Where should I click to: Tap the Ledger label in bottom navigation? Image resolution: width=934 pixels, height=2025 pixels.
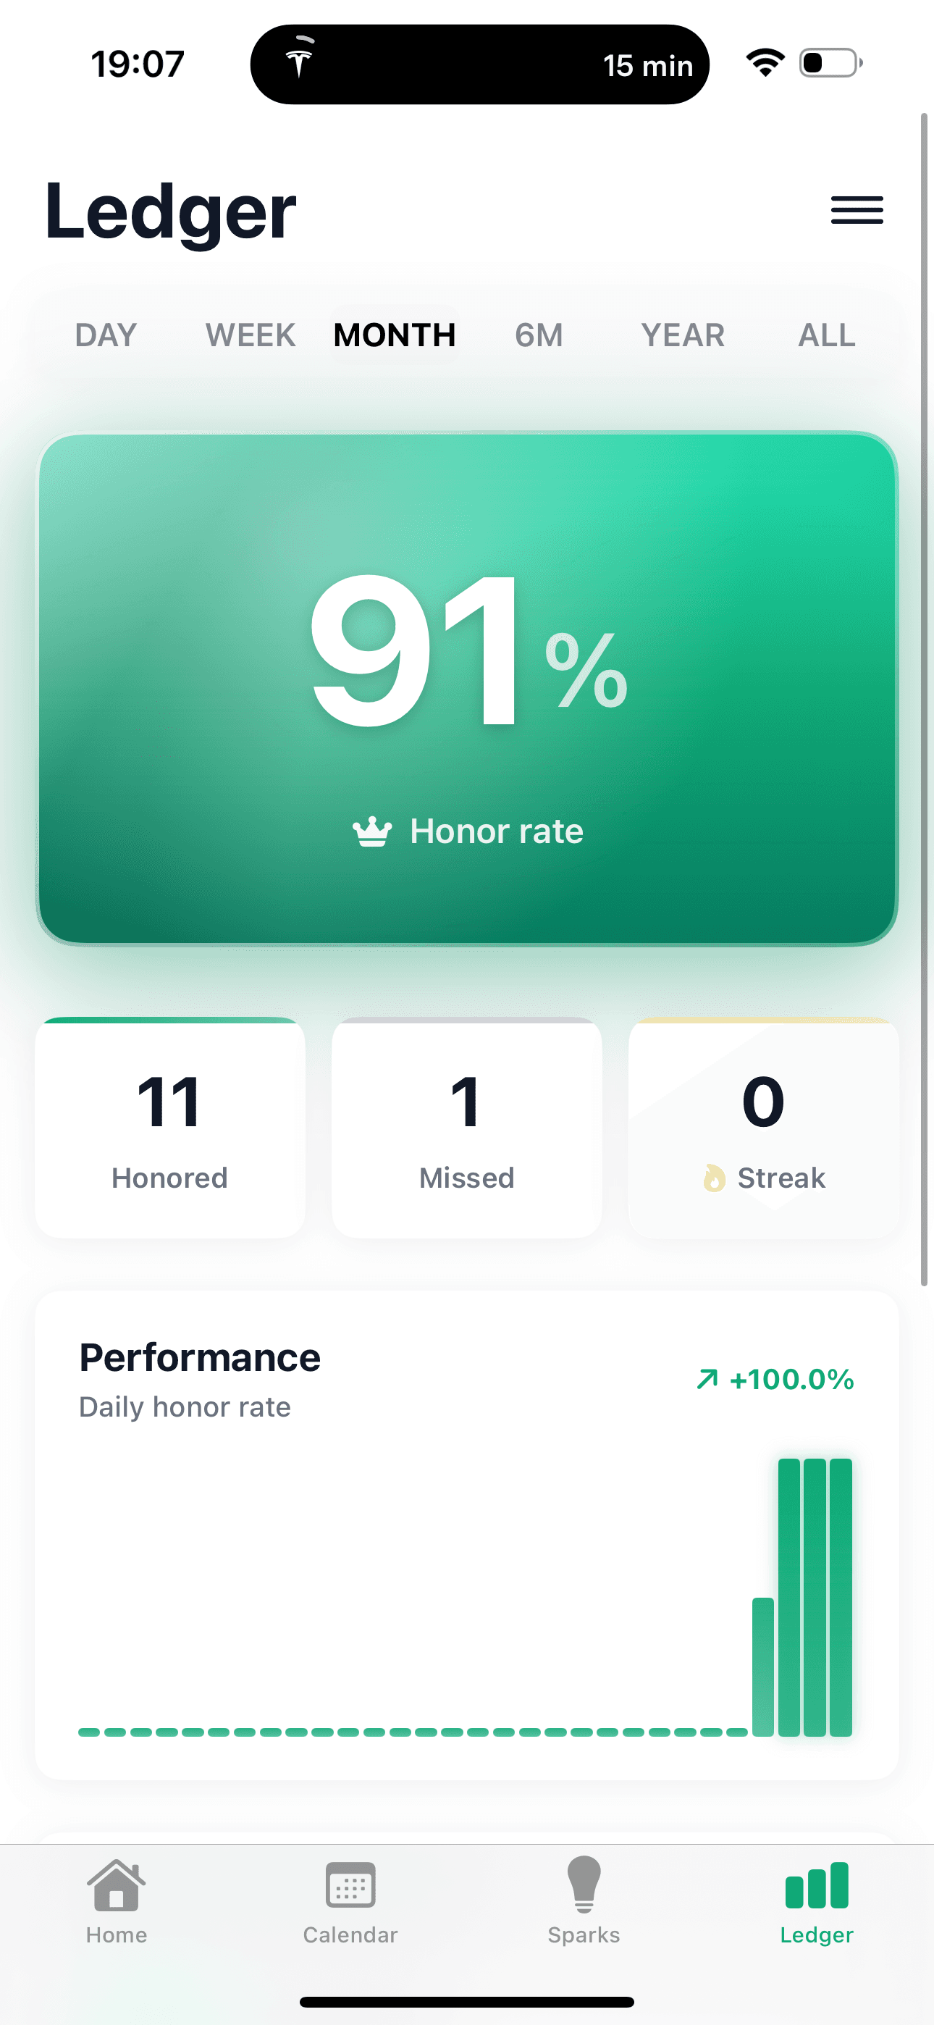tap(816, 1935)
